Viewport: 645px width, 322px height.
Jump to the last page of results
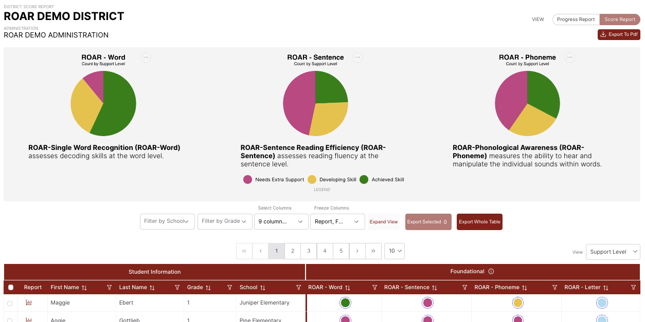pos(373,251)
